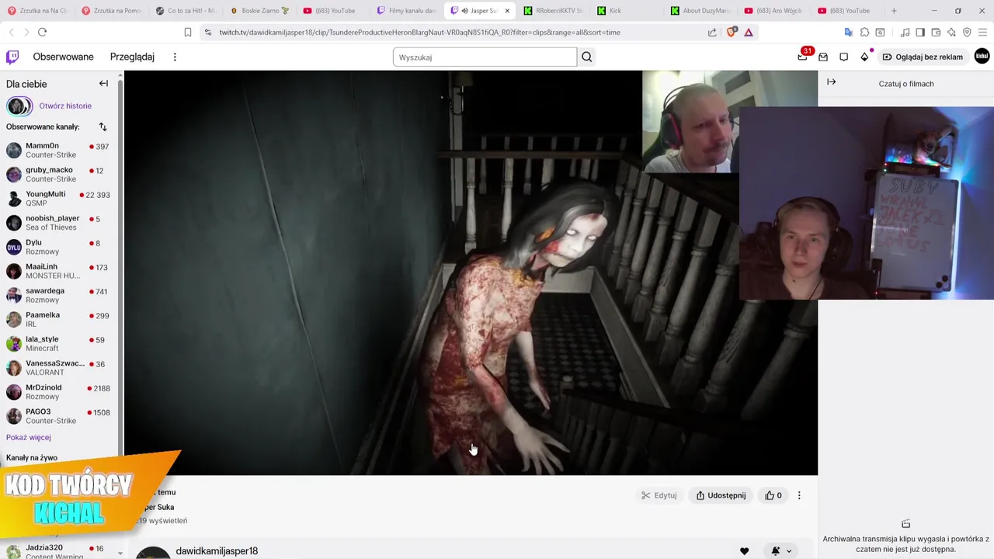This screenshot has width=994, height=559.
Task: Open the Leo AI sparkle icon
Action: 951,32
